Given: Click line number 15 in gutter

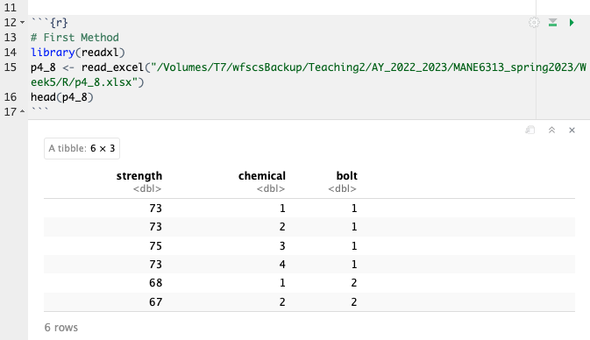Looking at the screenshot, I should [x=11, y=67].
